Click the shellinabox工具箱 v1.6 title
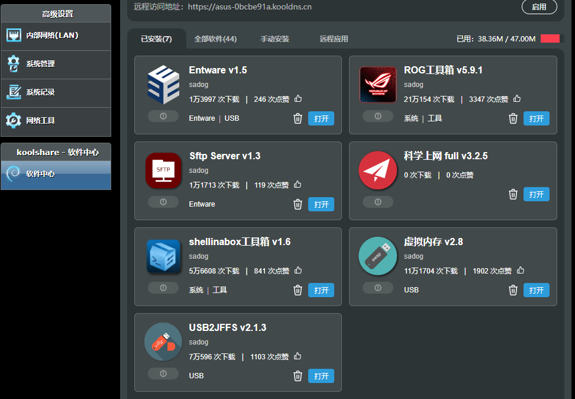Viewport: 575px width, 399px height. 240,242
